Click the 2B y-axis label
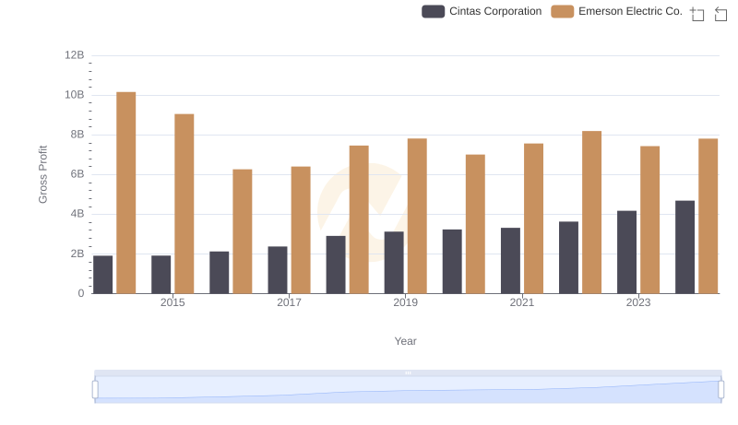Image resolution: width=738 pixels, height=425 pixels. pyautogui.click(x=77, y=254)
